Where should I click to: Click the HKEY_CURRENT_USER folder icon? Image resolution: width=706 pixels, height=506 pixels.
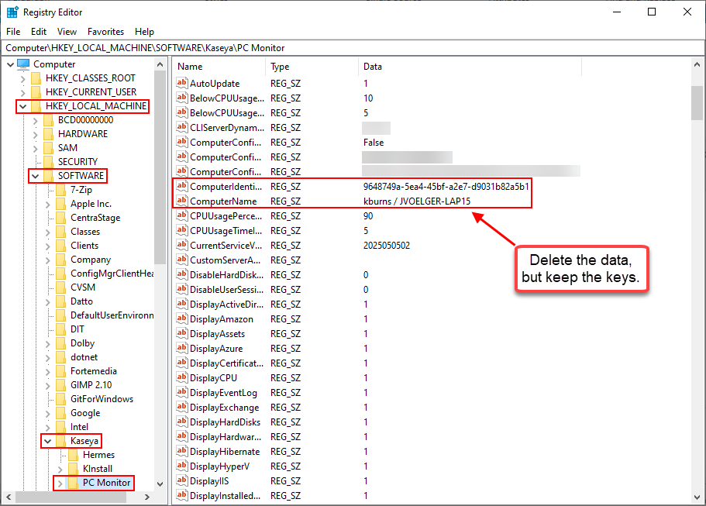point(36,92)
